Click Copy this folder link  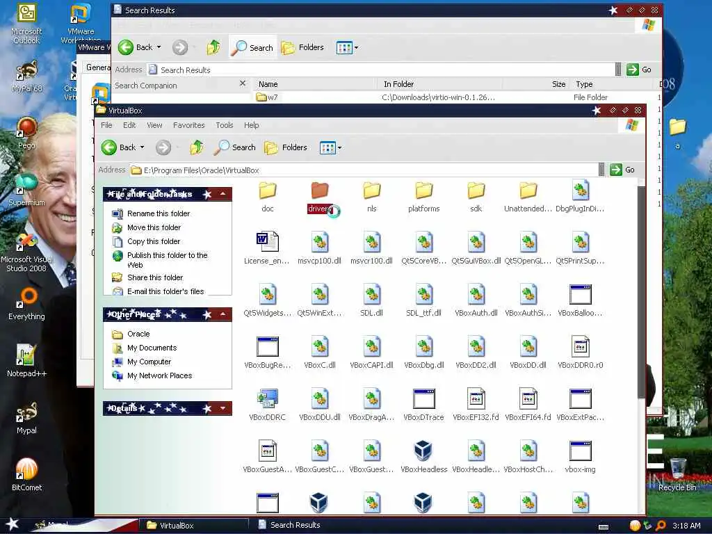154,241
